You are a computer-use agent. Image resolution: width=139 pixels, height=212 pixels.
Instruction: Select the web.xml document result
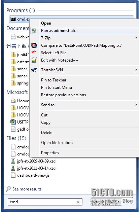tap(20, 37)
